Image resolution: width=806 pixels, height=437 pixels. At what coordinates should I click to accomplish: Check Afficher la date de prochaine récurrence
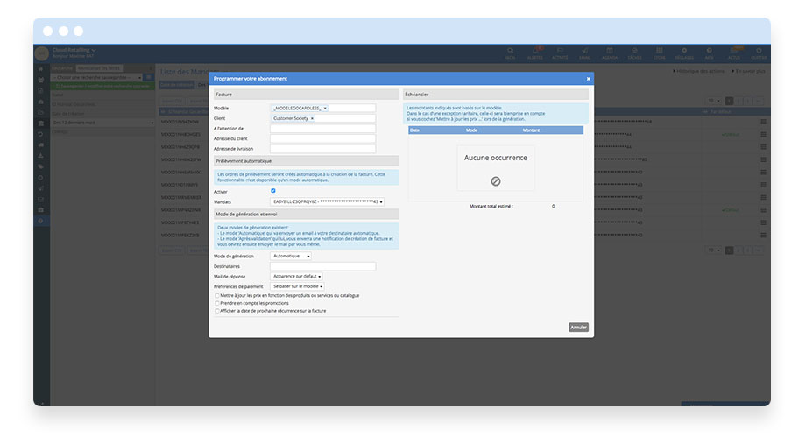(217, 311)
